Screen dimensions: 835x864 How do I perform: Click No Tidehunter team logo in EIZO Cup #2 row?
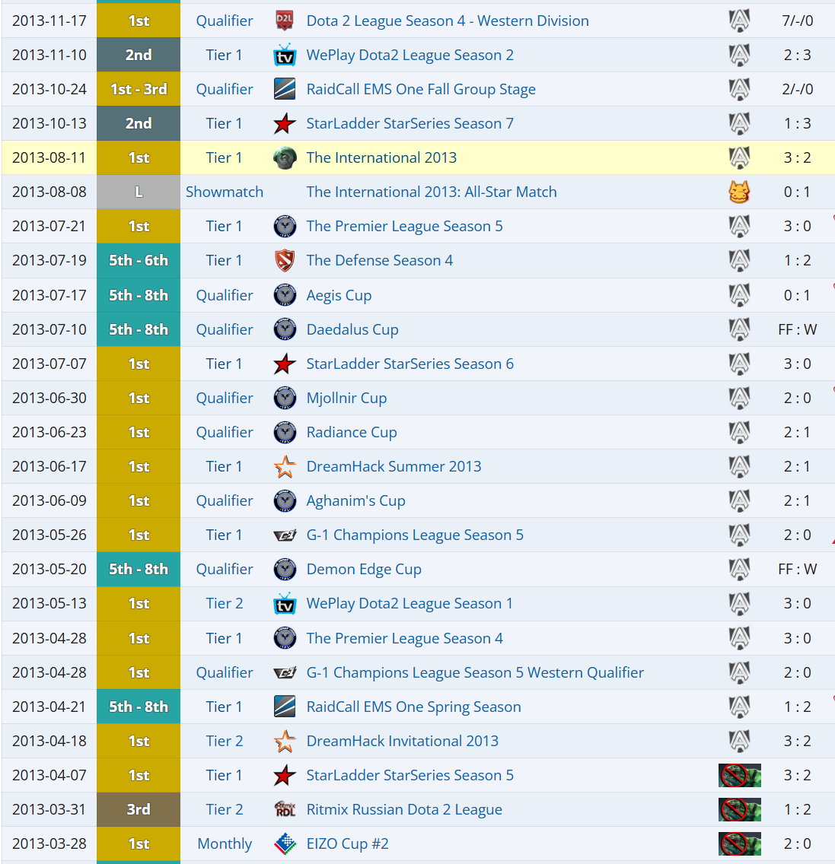tap(740, 843)
